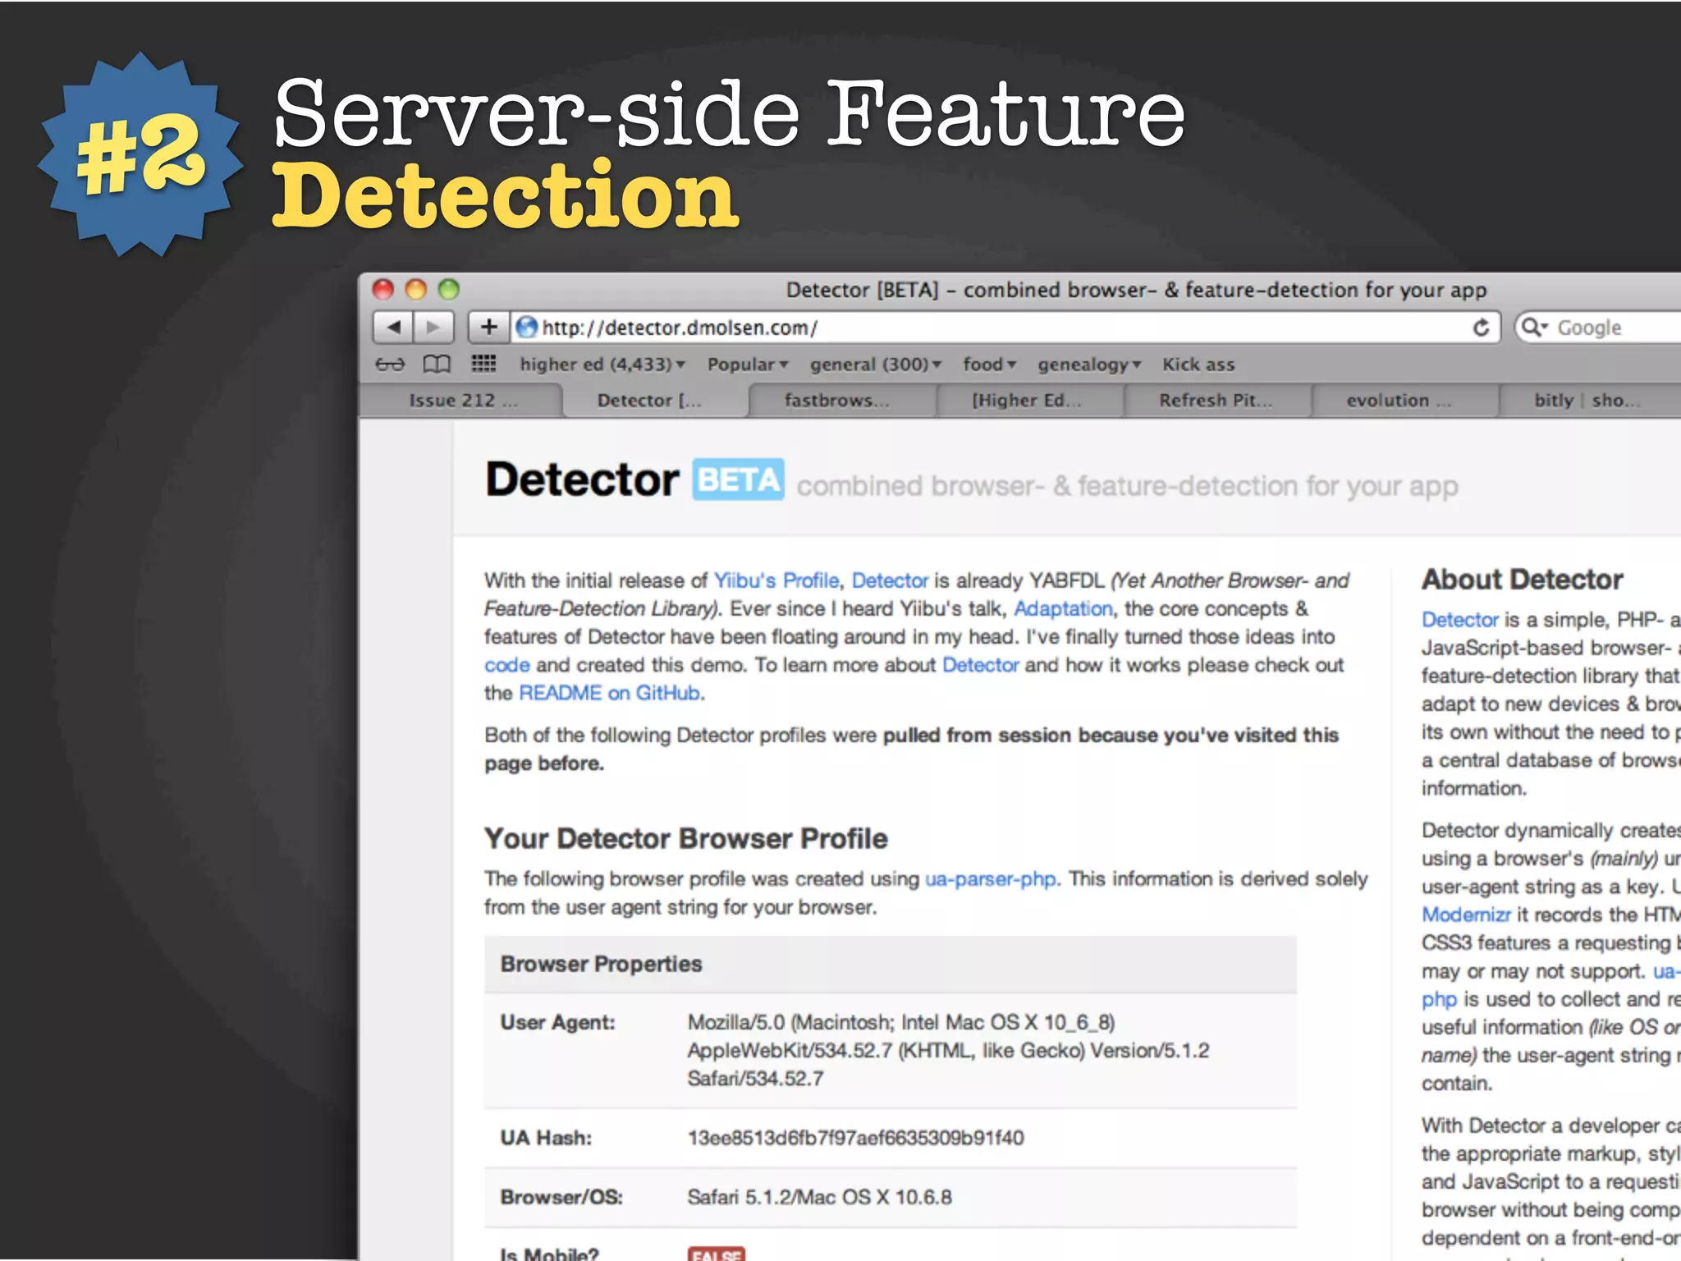Click the Detector page heading
Viewport: 1681px width, 1261px height.
pos(582,479)
